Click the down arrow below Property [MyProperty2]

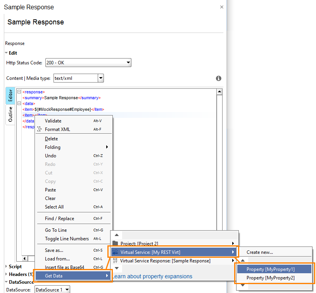pyautogui.click(x=243, y=284)
